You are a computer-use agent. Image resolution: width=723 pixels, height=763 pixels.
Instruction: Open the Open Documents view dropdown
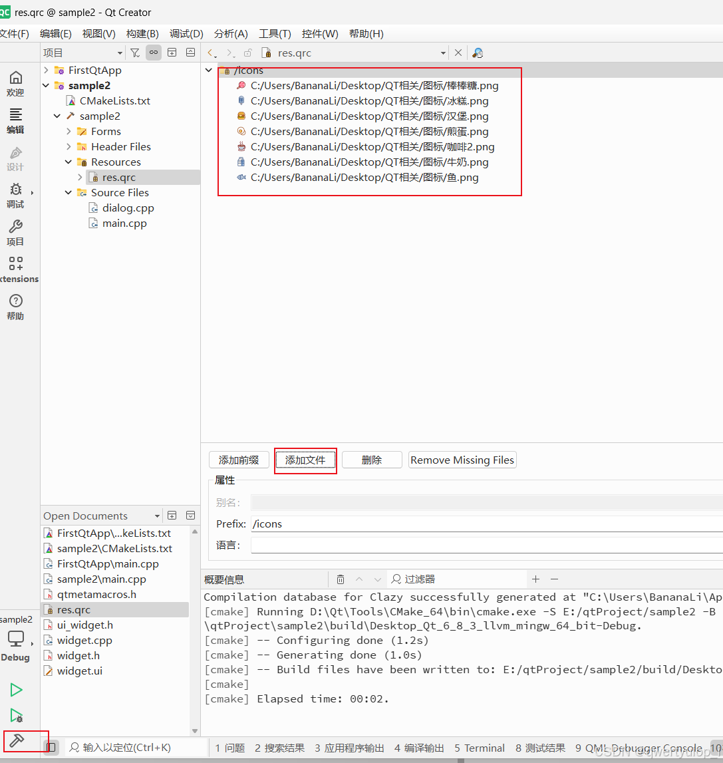[x=157, y=516]
